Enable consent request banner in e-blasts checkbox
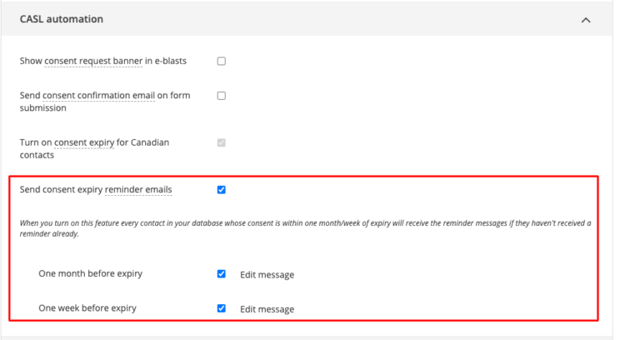The image size is (640, 340). pos(221,61)
